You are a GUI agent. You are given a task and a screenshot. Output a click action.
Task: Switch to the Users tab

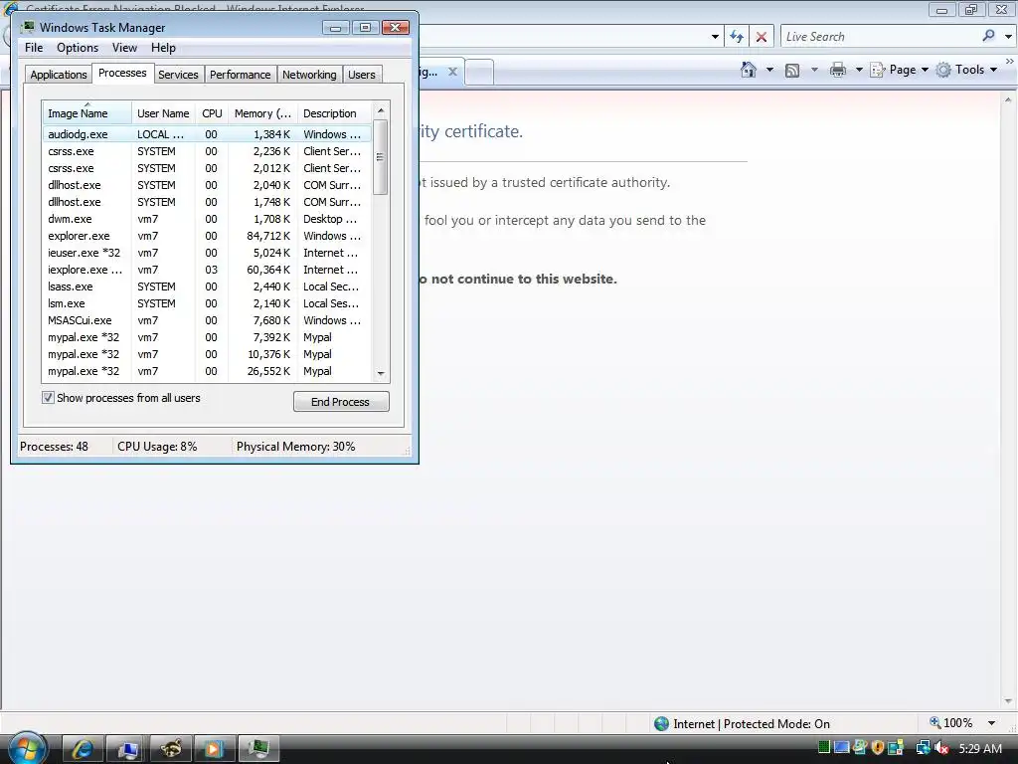(x=362, y=75)
